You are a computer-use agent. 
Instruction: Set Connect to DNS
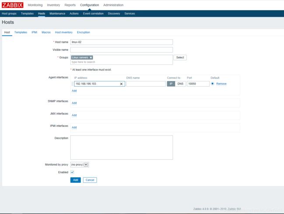(180, 84)
